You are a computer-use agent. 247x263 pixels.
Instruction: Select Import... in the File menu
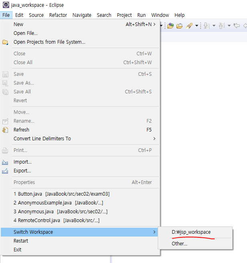pos(80,162)
